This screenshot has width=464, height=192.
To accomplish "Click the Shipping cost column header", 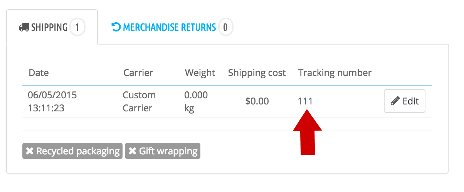I will click(x=257, y=73).
